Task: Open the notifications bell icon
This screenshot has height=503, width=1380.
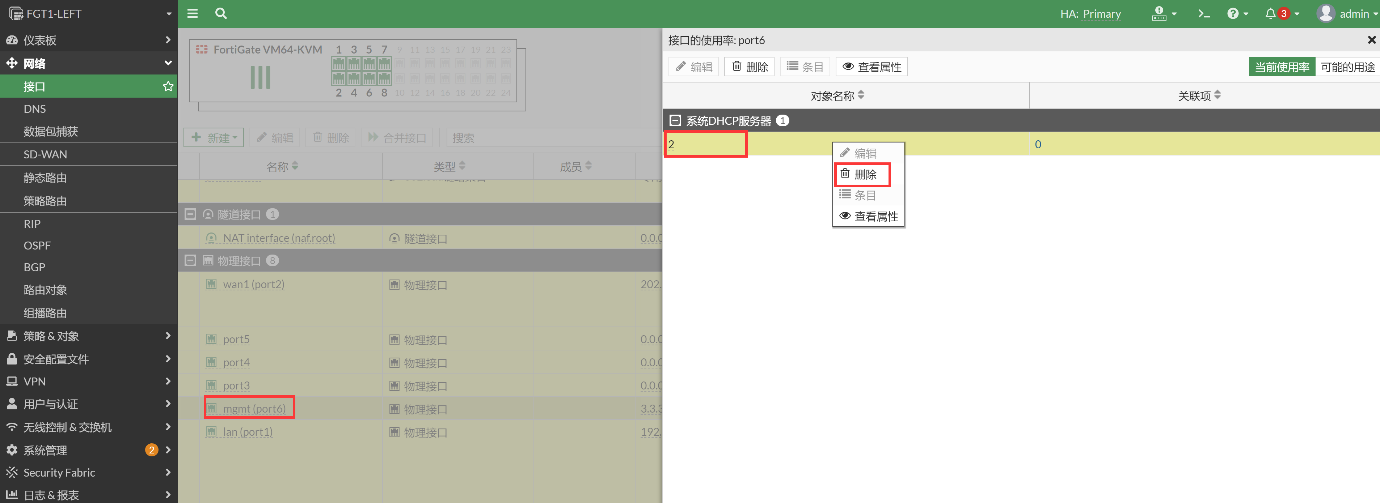Action: (1270, 13)
